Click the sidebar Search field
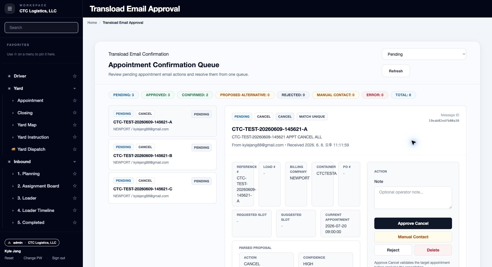Image resolution: width=492 pixels, height=267 pixels. click(41, 28)
